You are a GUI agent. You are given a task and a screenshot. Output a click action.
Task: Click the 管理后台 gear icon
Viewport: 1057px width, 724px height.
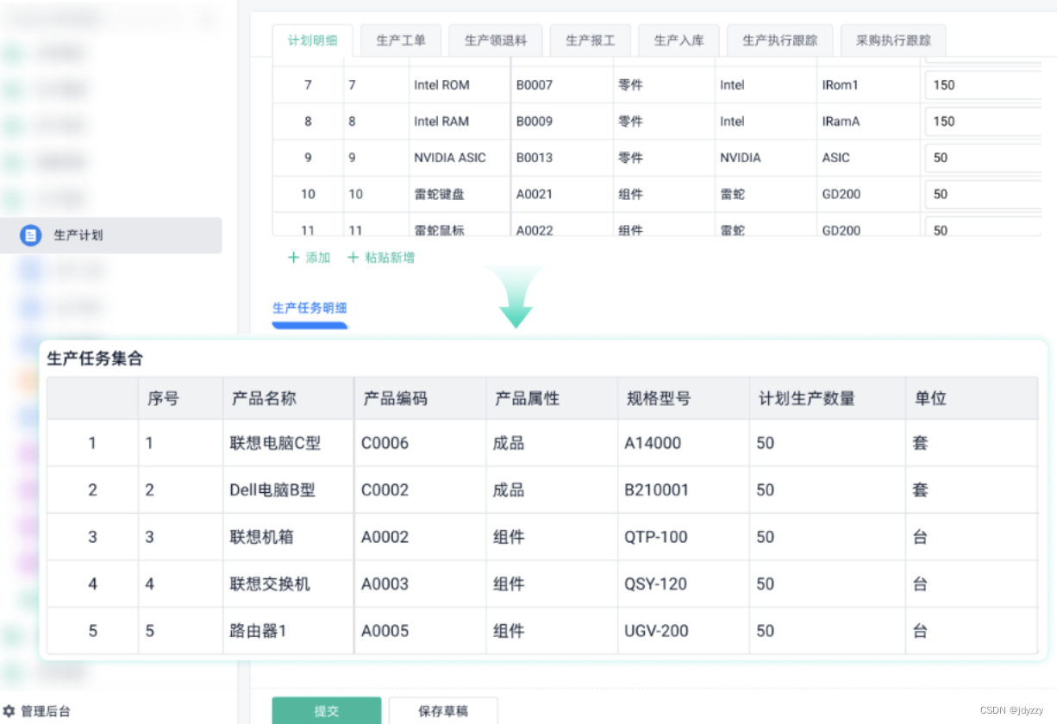[x=9, y=711]
